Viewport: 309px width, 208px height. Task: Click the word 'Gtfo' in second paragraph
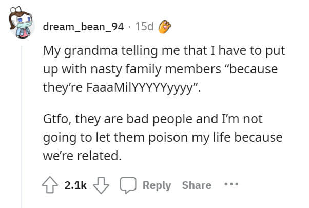(x=54, y=122)
